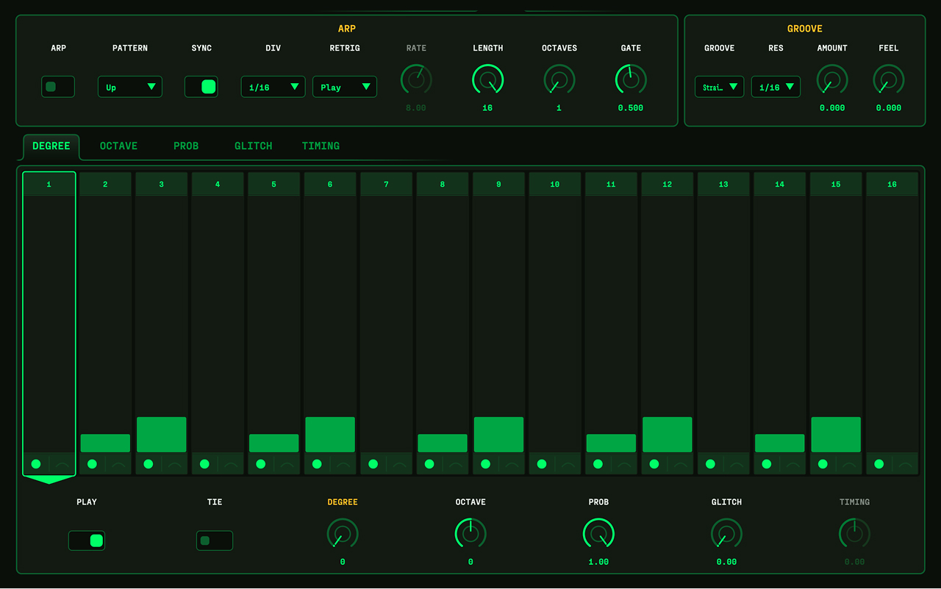Viewport: 941px width, 589px height.
Task: Switch to the OCTAVE tab
Action: (118, 146)
